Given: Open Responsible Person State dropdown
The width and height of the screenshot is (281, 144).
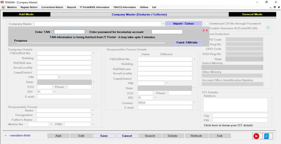Looking at the screenshot, I should [165, 88].
